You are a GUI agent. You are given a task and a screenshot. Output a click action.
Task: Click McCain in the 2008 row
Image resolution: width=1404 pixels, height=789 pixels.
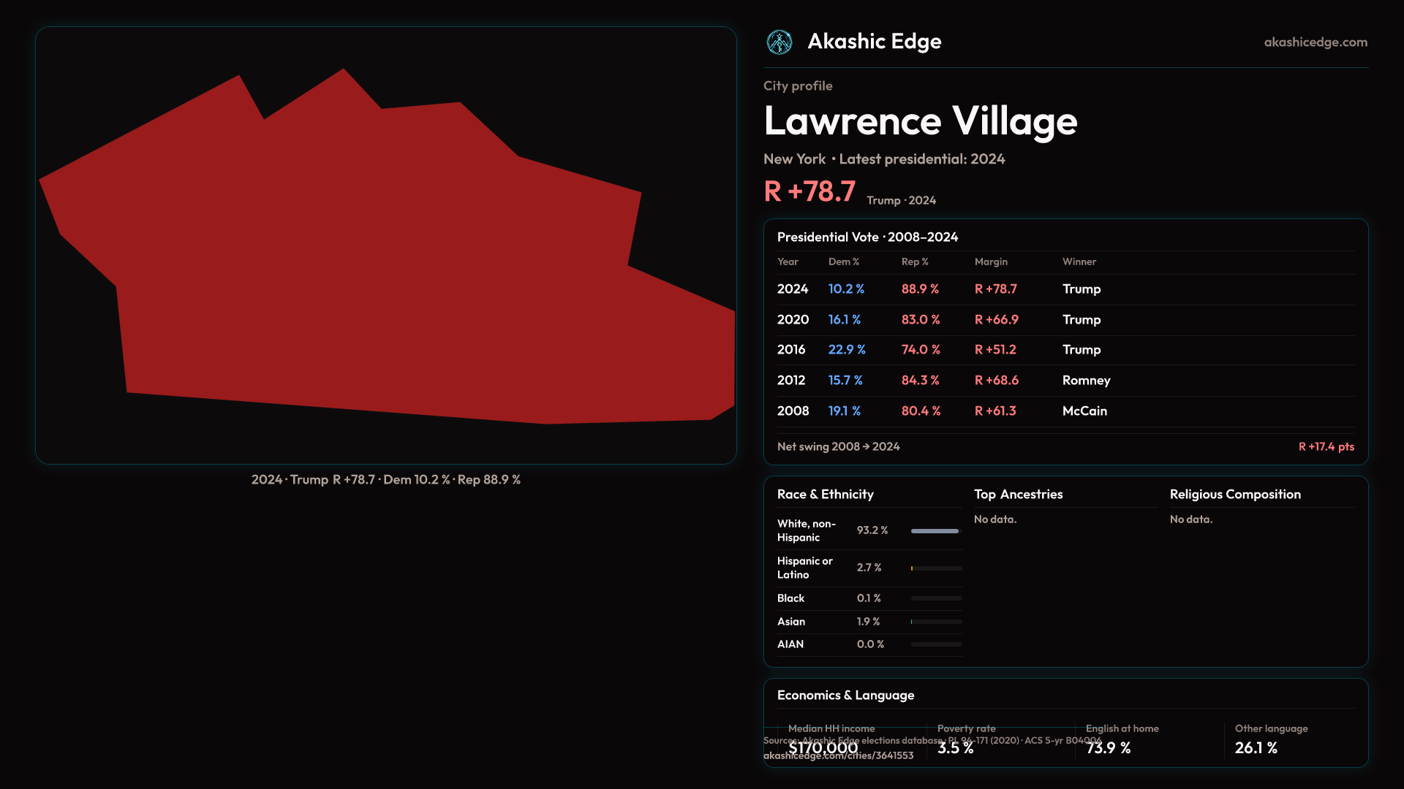tap(1084, 411)
